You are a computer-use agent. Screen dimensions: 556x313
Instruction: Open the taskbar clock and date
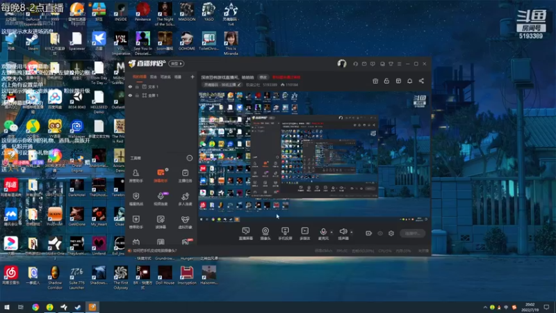tap(530, 307)
